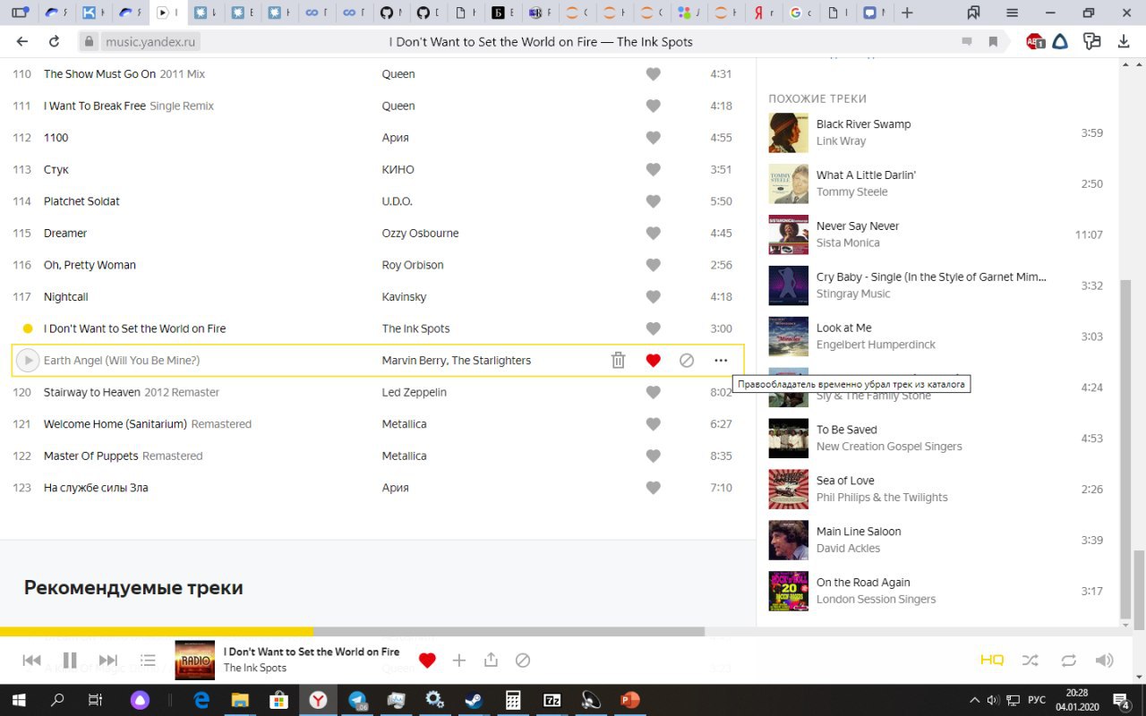Share the current track from player bar
Image resolution: width=1146 pixels, height=716 pixels.
(x=491, y=661)
